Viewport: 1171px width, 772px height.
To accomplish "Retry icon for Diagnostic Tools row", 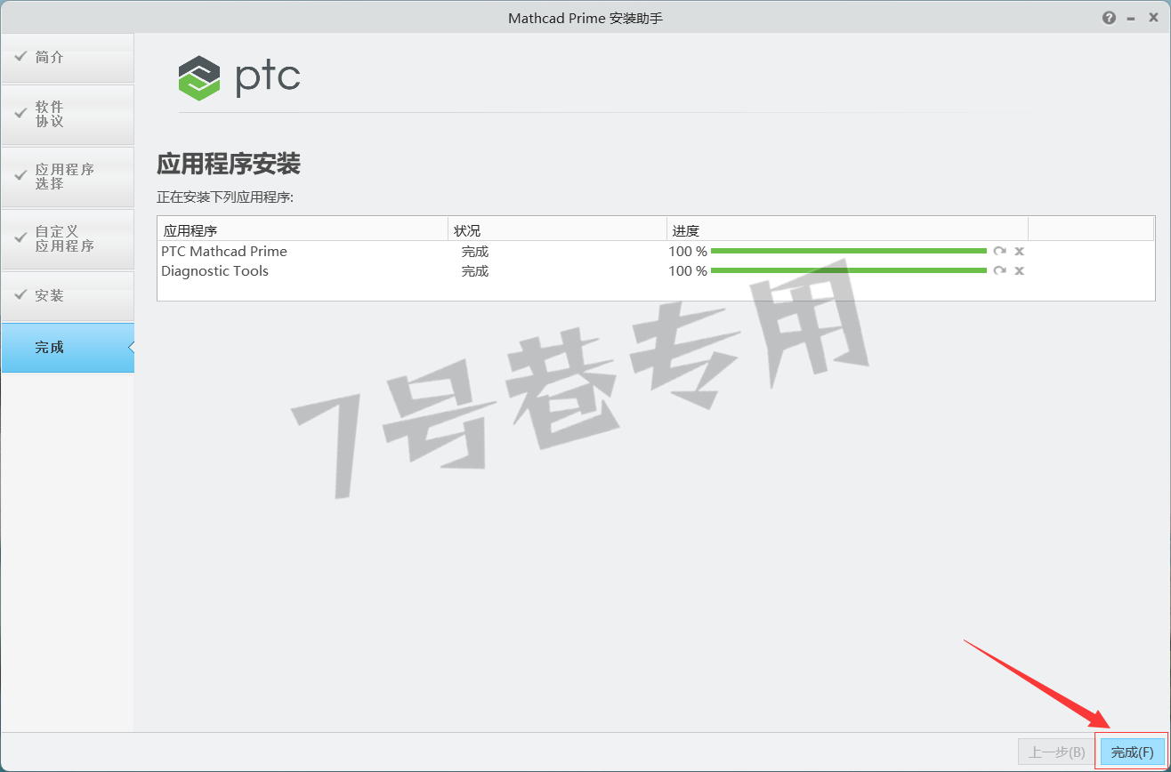I will 1000,270.
